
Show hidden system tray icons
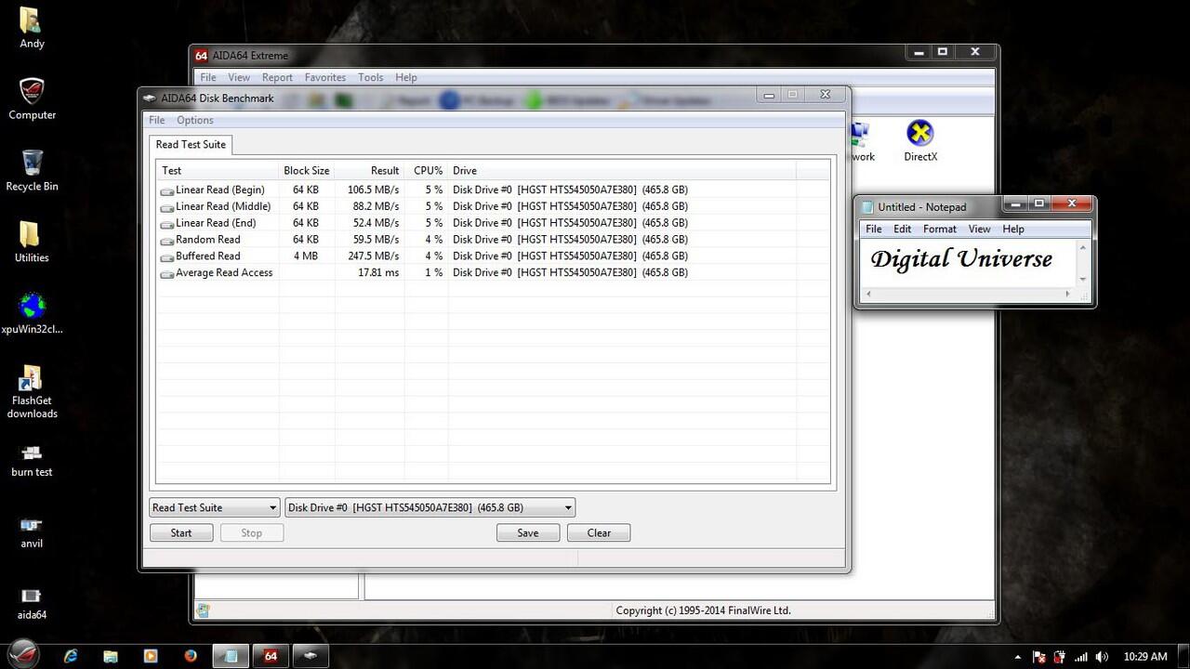point(1018,657)
